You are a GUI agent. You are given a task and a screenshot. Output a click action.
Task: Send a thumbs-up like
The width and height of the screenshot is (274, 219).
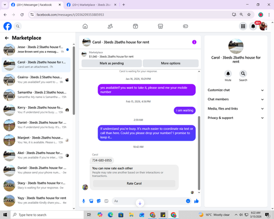196,201
